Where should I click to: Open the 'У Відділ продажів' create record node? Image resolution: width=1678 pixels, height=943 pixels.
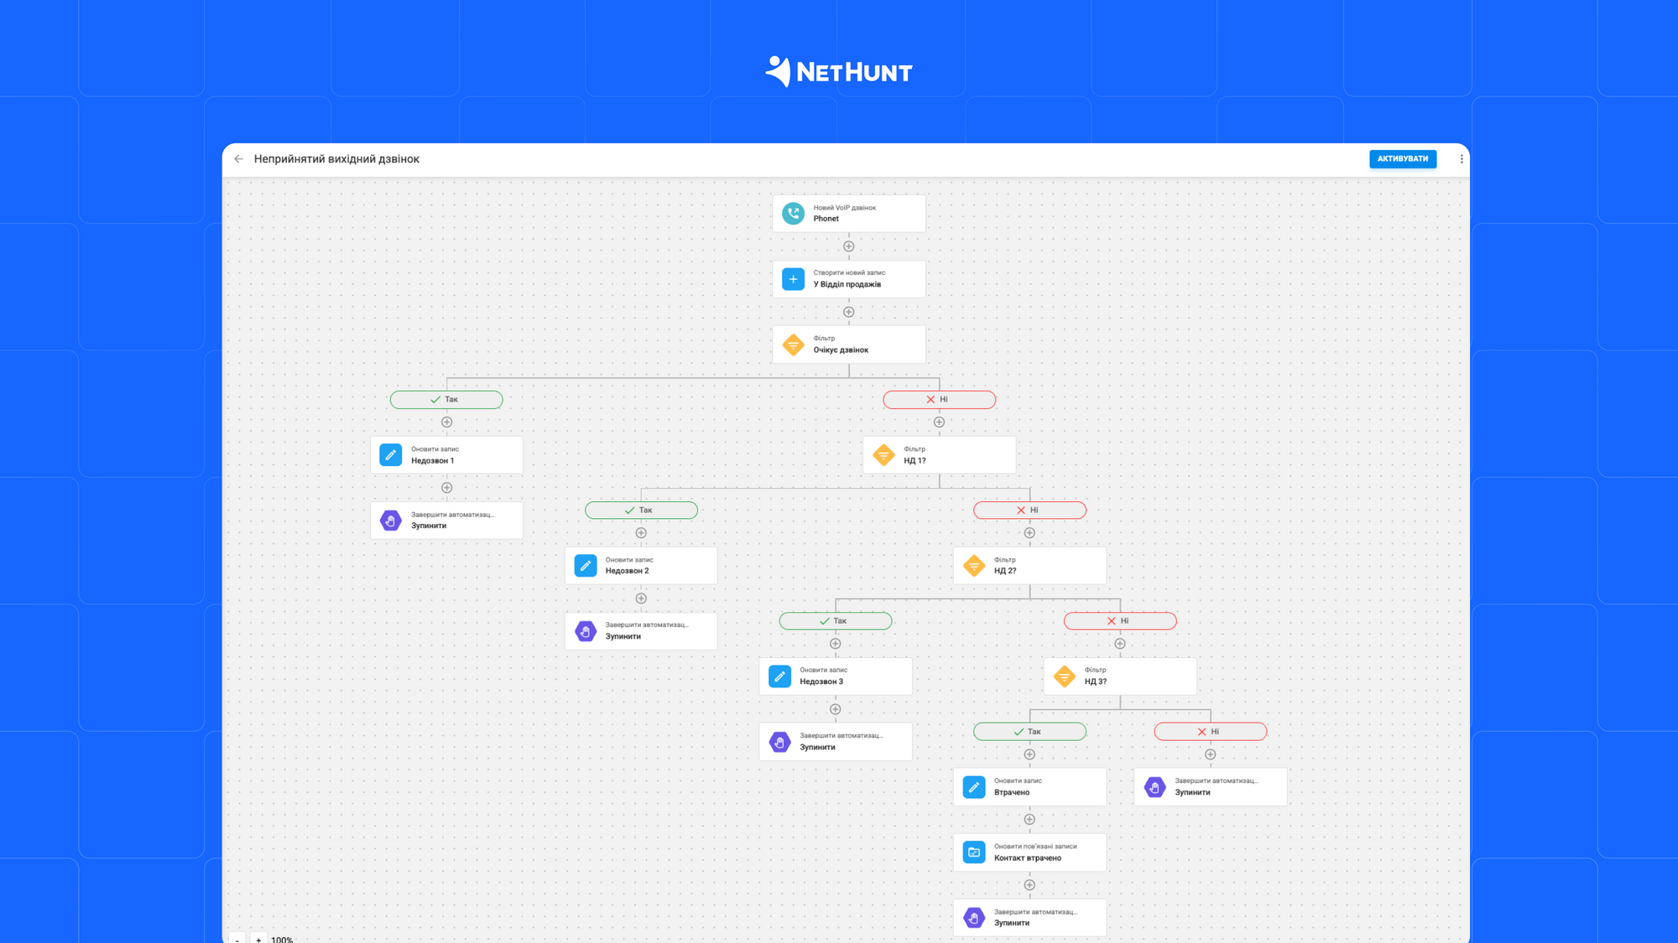[x=849, y=279]
